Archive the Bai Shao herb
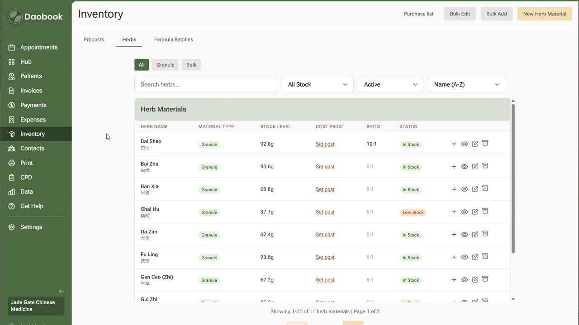The image size is (579, 325). tap(485, 144)
